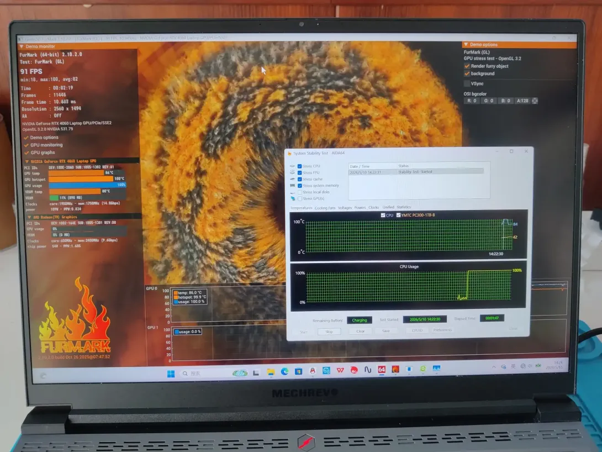Viewport: 602px width, 452px height.
Task: Click the Stress CPU chip icon
Action: pyautogui.click(x=292, y=166)
